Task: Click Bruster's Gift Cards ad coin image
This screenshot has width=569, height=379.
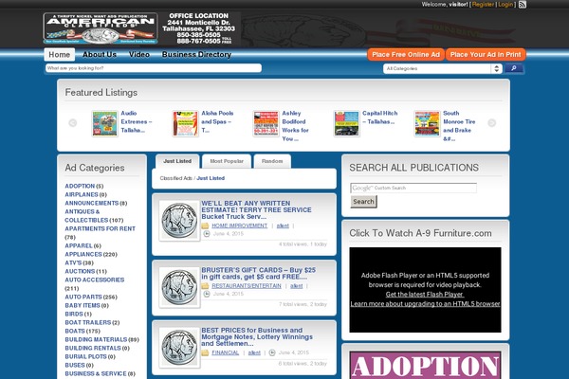Action: (179, 287)
